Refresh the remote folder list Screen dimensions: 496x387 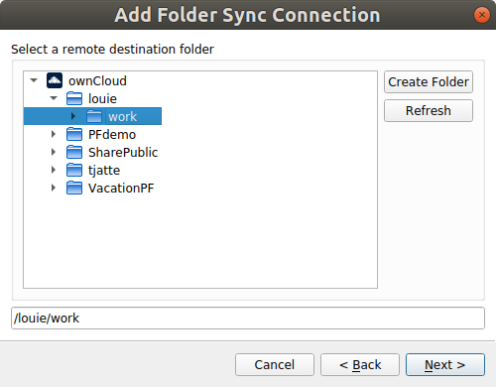[x=429, y=110]
